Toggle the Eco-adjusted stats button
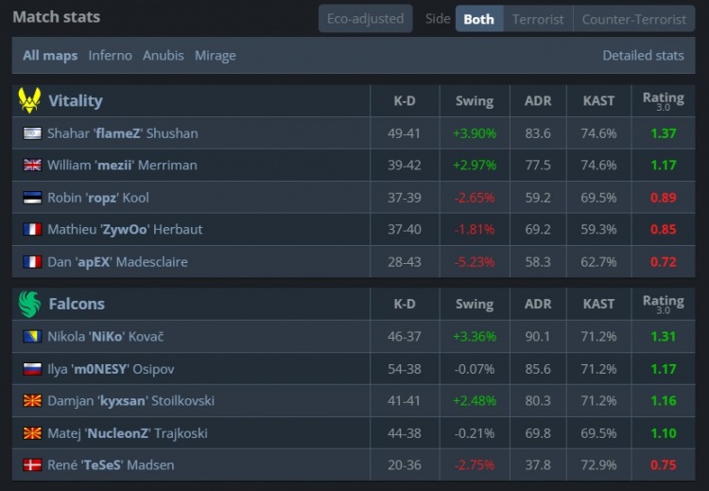The width and height of the screenshot is (709, 491). click(365, 19)
